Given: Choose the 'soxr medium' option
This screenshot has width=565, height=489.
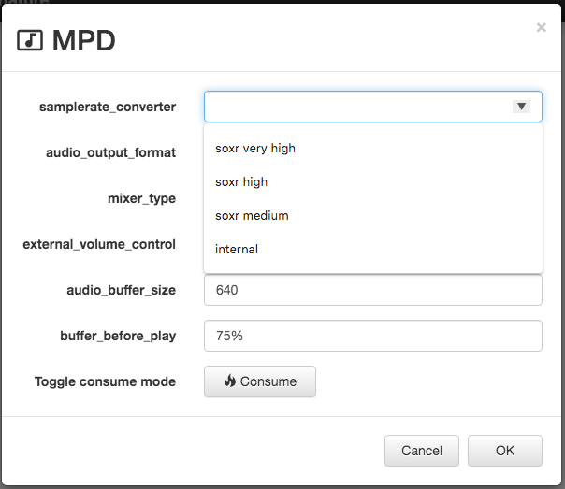Looking at the screenshot, I should pos(373,216).
